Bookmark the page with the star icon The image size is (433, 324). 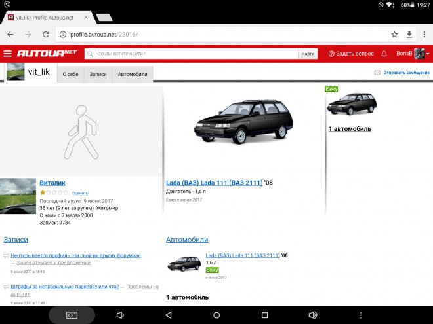click(394, 35)
